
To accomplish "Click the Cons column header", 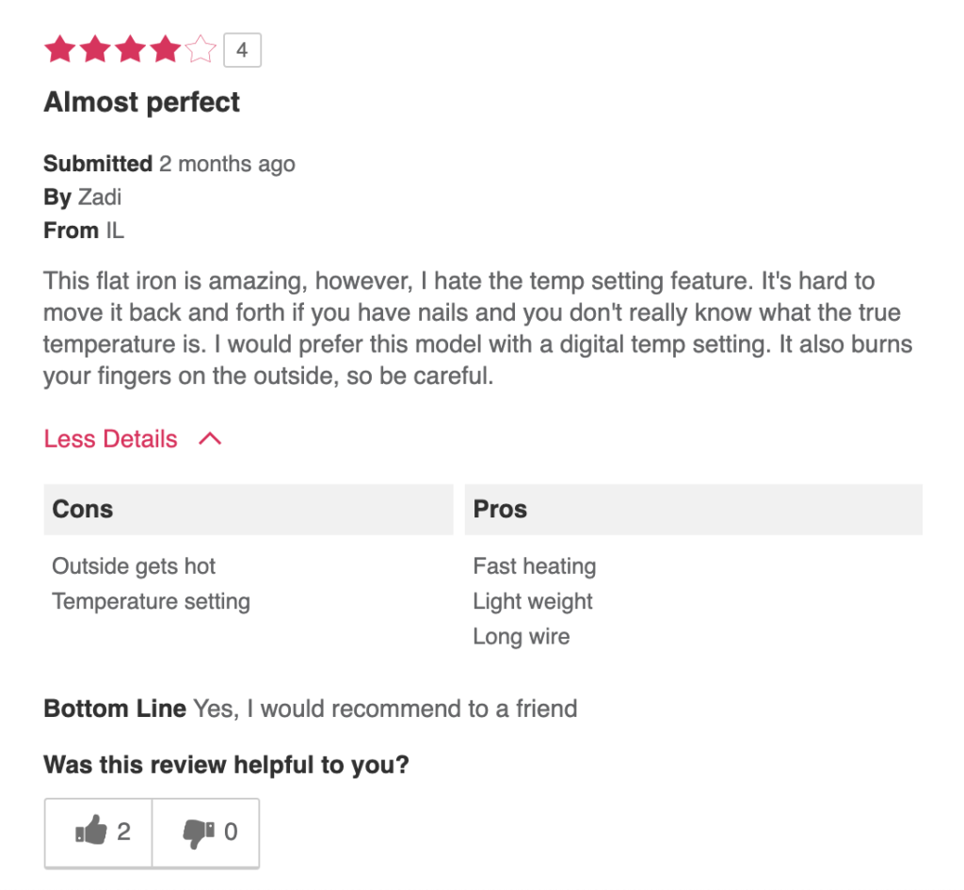I will point(249,509).
